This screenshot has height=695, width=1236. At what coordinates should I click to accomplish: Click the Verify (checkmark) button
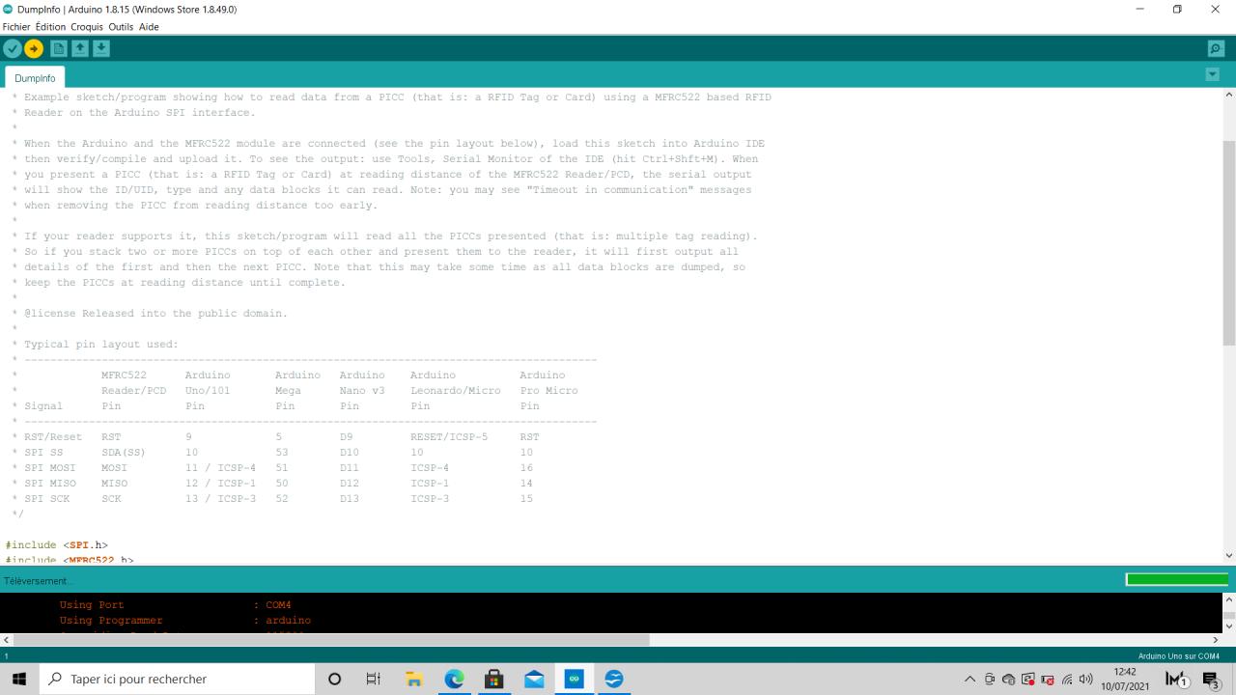click(x=13, y=48)
